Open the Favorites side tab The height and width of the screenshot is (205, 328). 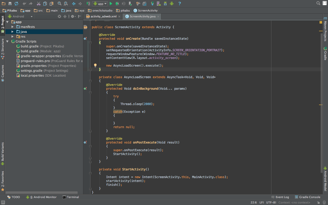pyautogui.click(x=3, y=181)
